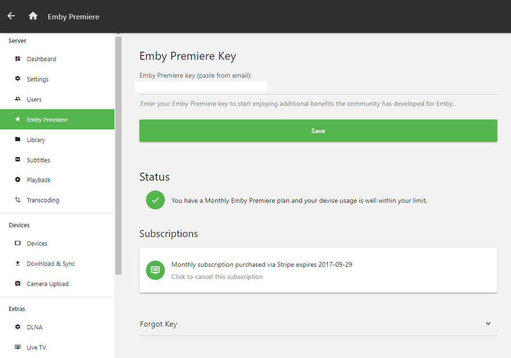The width and height of the screenshot is (511, 358).
Task: Expand the Forgot Key section
Action: pyautogui.click(x=318, y=324)
